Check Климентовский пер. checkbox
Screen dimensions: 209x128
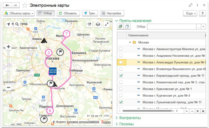(x=121, y=82)
